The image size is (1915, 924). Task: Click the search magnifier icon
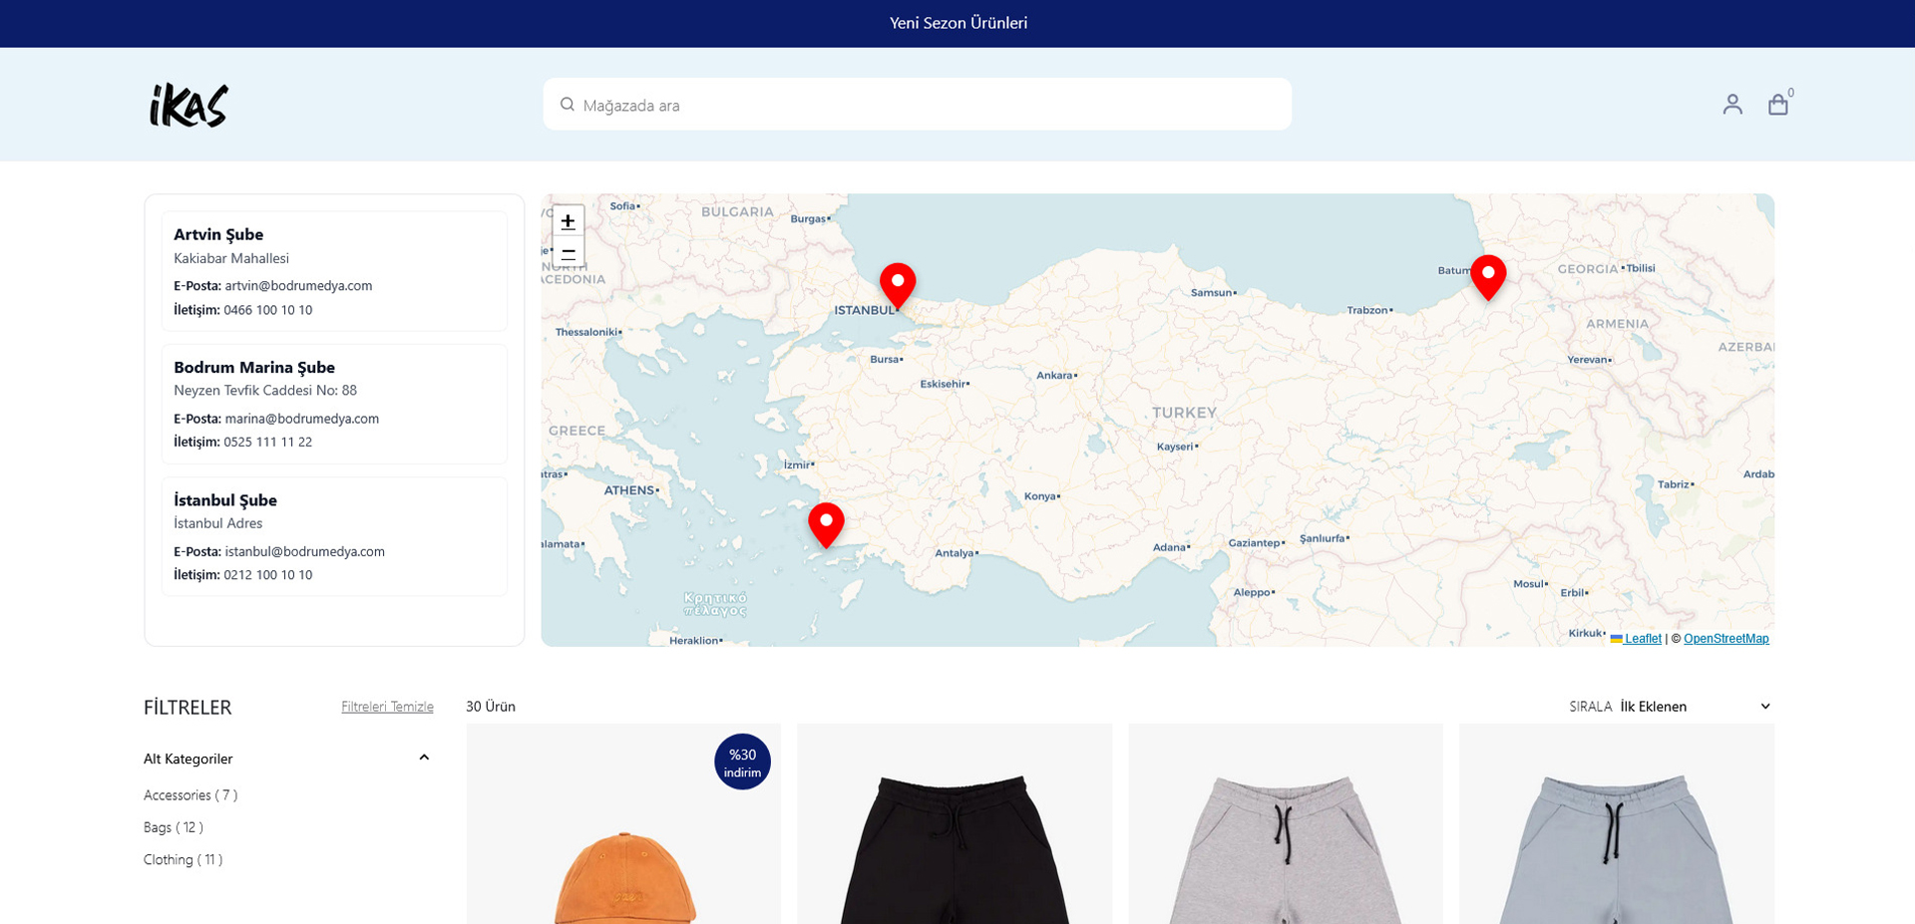tap(568, 105)
